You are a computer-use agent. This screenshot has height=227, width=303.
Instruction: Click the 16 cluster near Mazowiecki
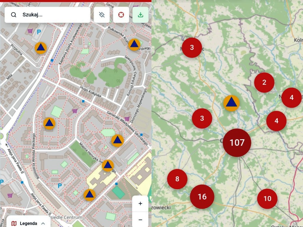(x=202, y=196)
